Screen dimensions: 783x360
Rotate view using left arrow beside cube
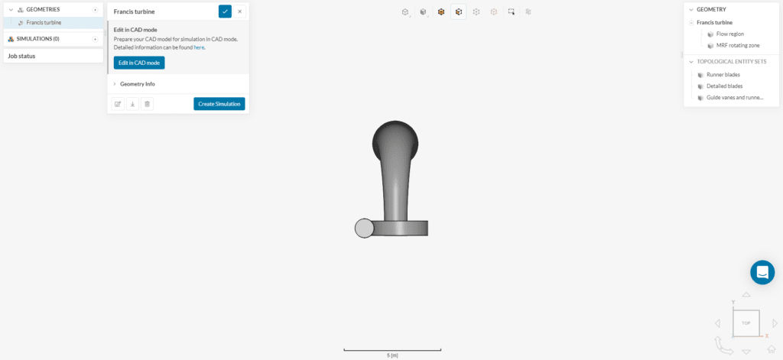[x=717, y=323]
